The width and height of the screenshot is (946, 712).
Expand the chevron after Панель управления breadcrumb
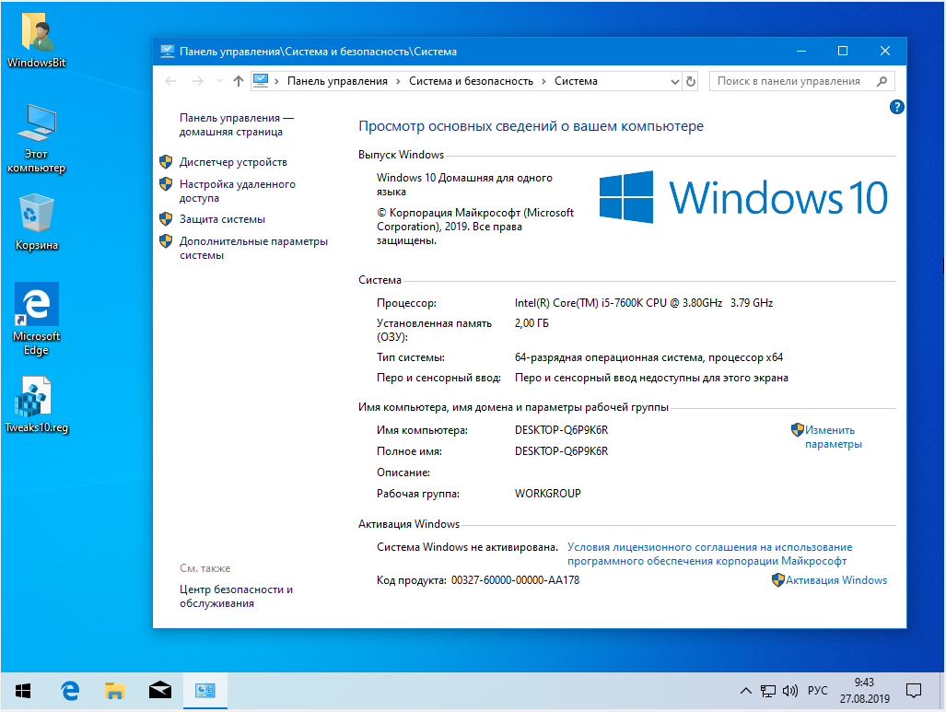tap(398, 81)
